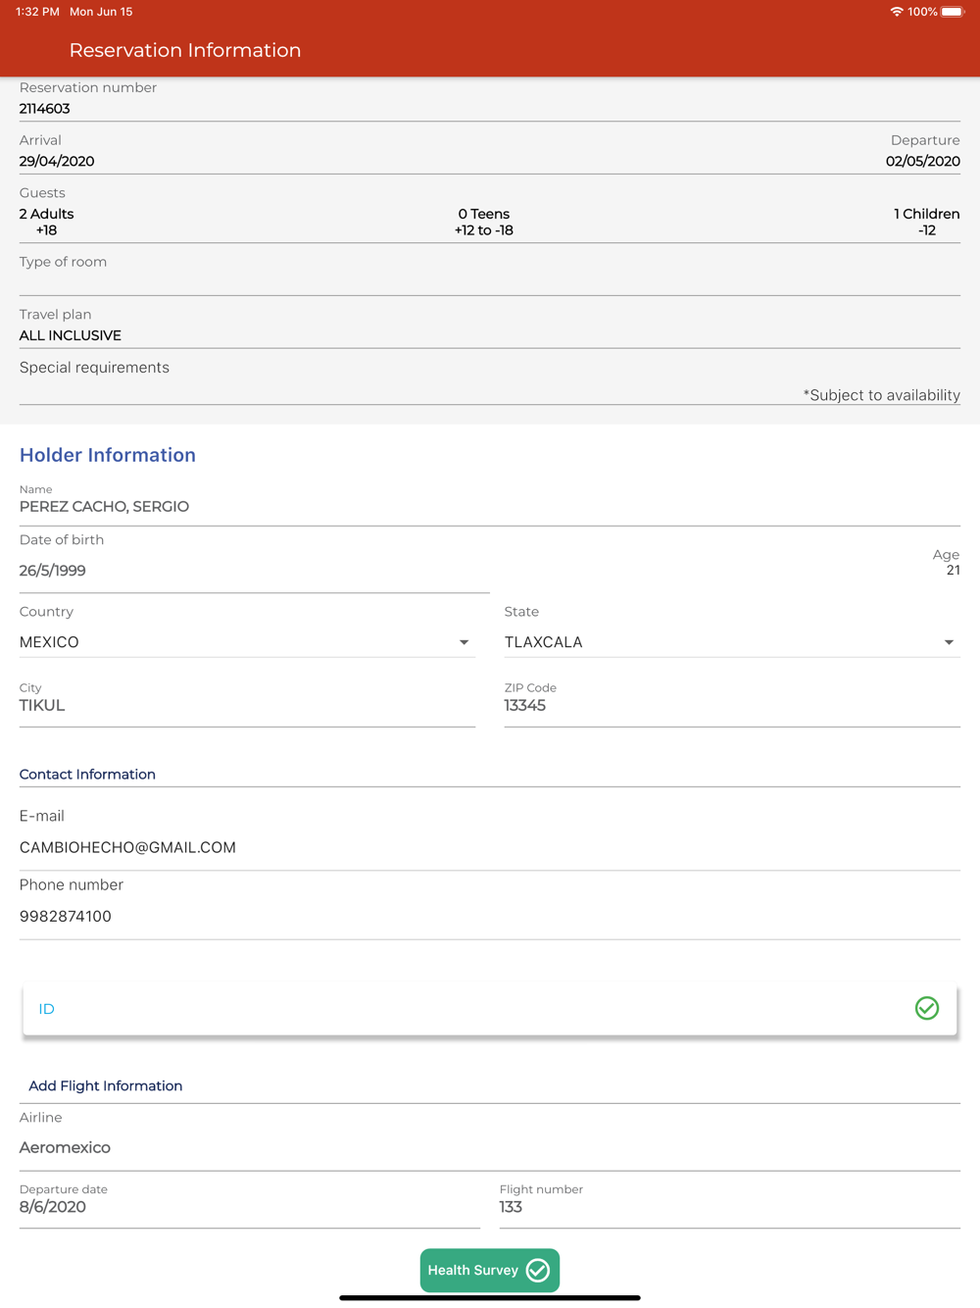Select the MEXICO country field

click(x=247, y=642)
